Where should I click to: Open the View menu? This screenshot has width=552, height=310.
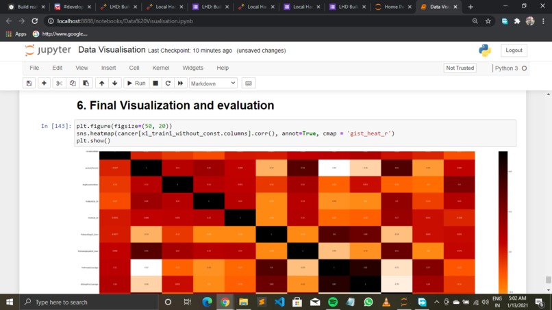tap(81, 68)
